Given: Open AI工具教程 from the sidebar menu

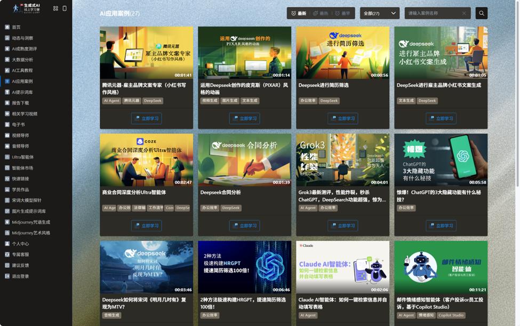Looking at the screenshot, I should (22, 70).
